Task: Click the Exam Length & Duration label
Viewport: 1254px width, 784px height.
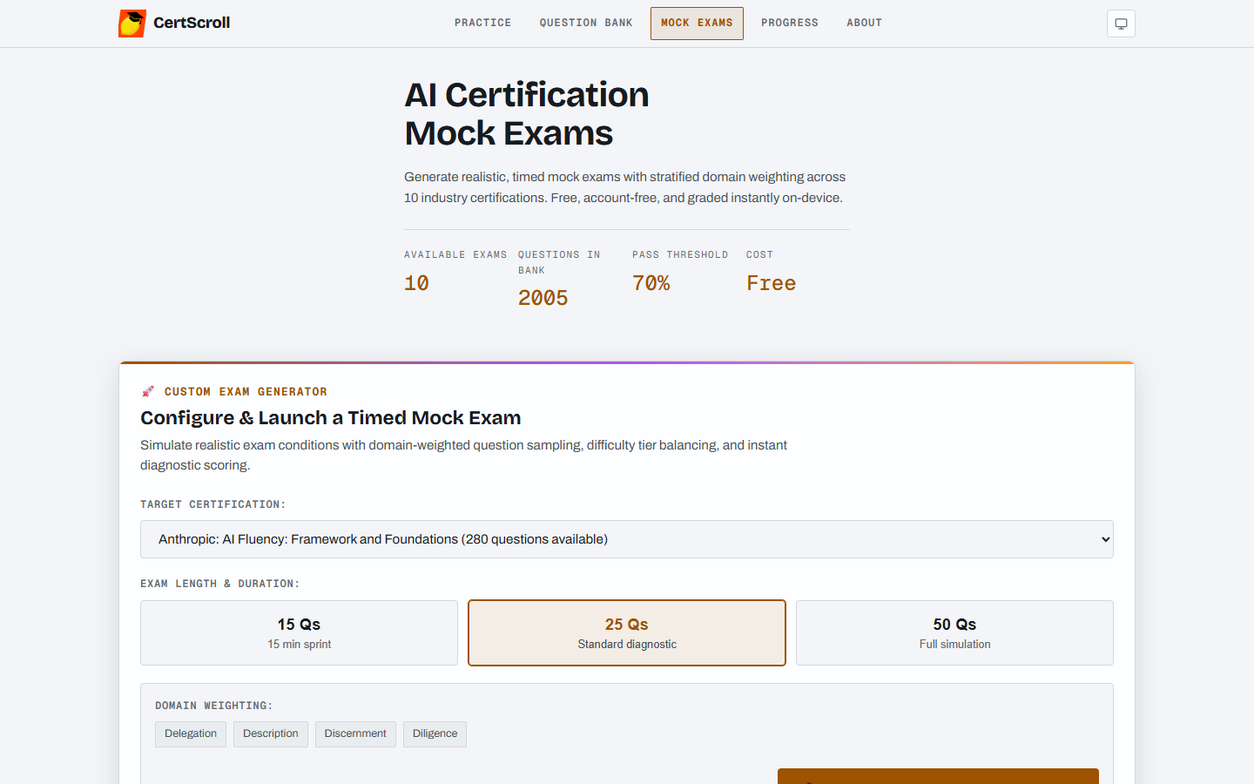Action: pos(220,584)
